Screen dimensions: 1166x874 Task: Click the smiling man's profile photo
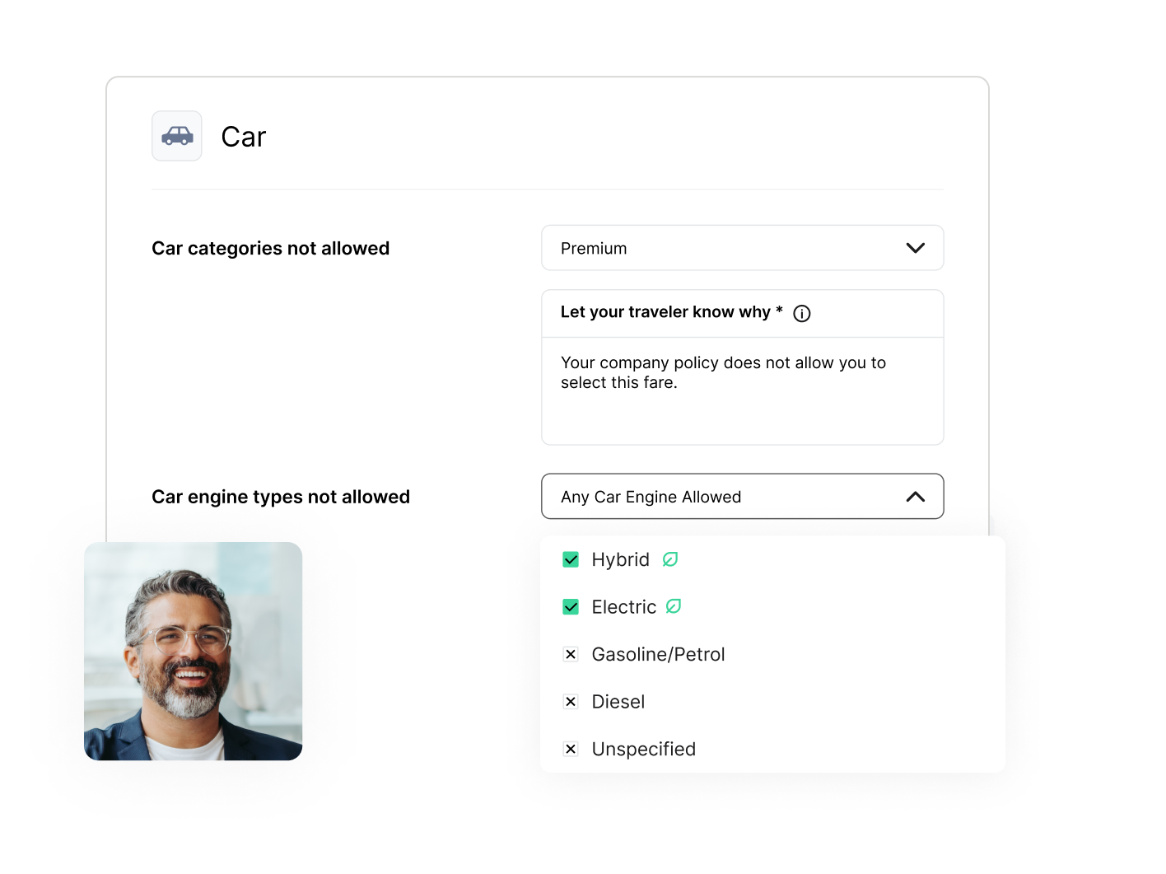(194, 651)
